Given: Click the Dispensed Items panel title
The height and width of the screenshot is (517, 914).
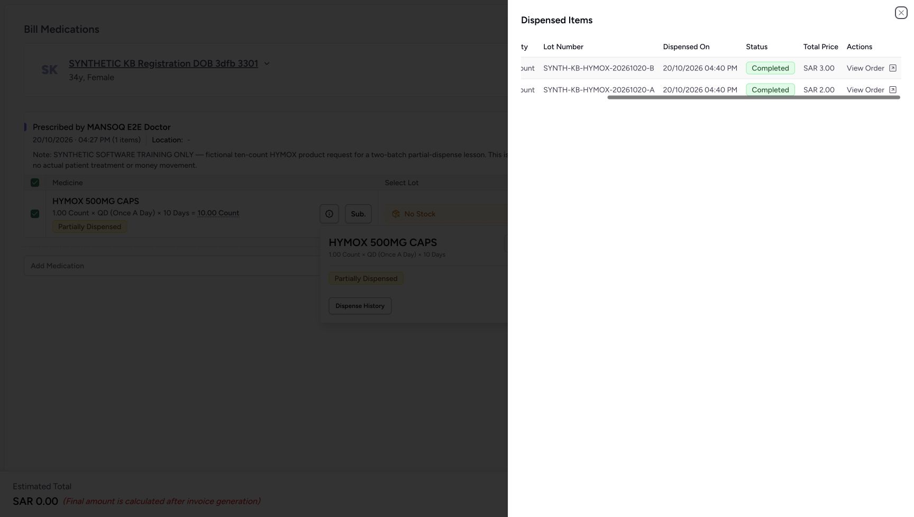Looking at the screenshot, I should pos(556,20).
